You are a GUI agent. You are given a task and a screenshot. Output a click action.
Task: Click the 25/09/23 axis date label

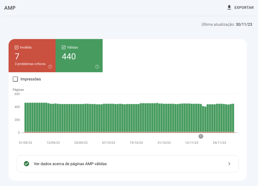click(81, 143)
